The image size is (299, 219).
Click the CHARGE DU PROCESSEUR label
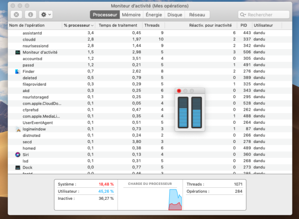pos(150,184)
